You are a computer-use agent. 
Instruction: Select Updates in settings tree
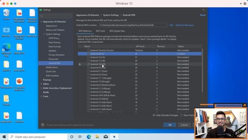[x=52, y=51]
